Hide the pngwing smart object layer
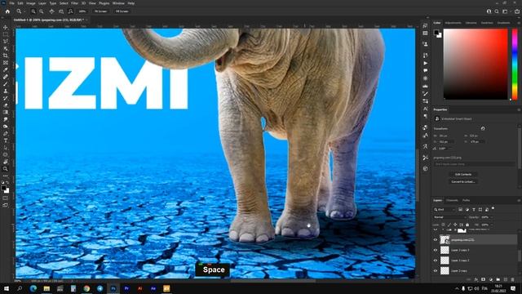This screenshot has width=522, height=294. point(436,239)
